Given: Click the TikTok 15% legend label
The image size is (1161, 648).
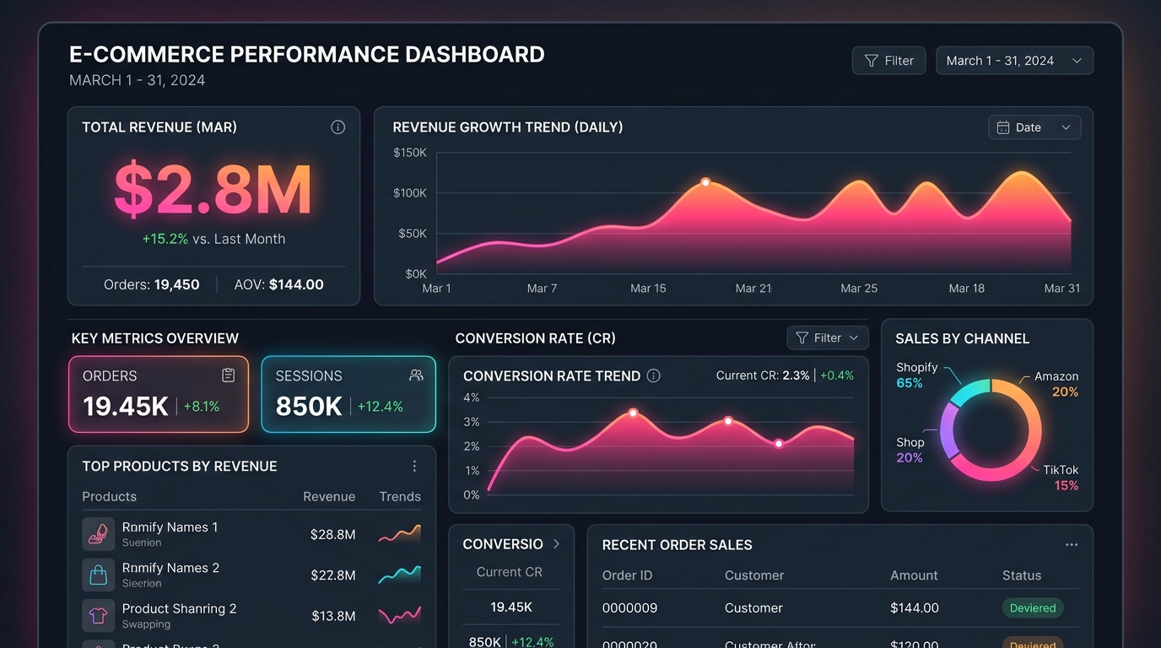Looking at the screenshot, I should (1061, 478).
